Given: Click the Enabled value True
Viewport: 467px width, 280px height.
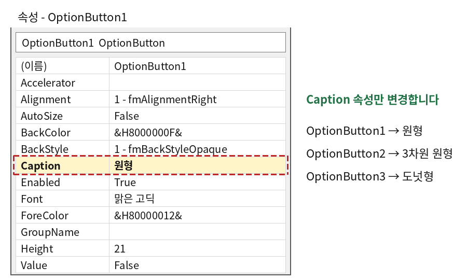Looking at the screenshot, I should 197,182.
